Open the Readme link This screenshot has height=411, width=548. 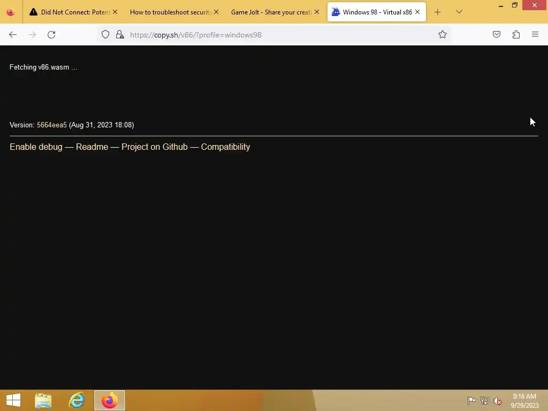point(92,147)
